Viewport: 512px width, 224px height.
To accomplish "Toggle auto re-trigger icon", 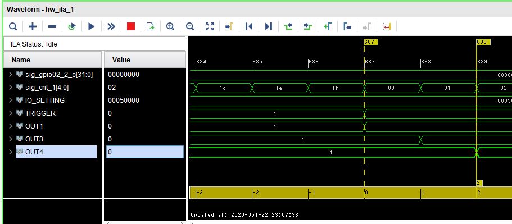I will click(72, 26).
